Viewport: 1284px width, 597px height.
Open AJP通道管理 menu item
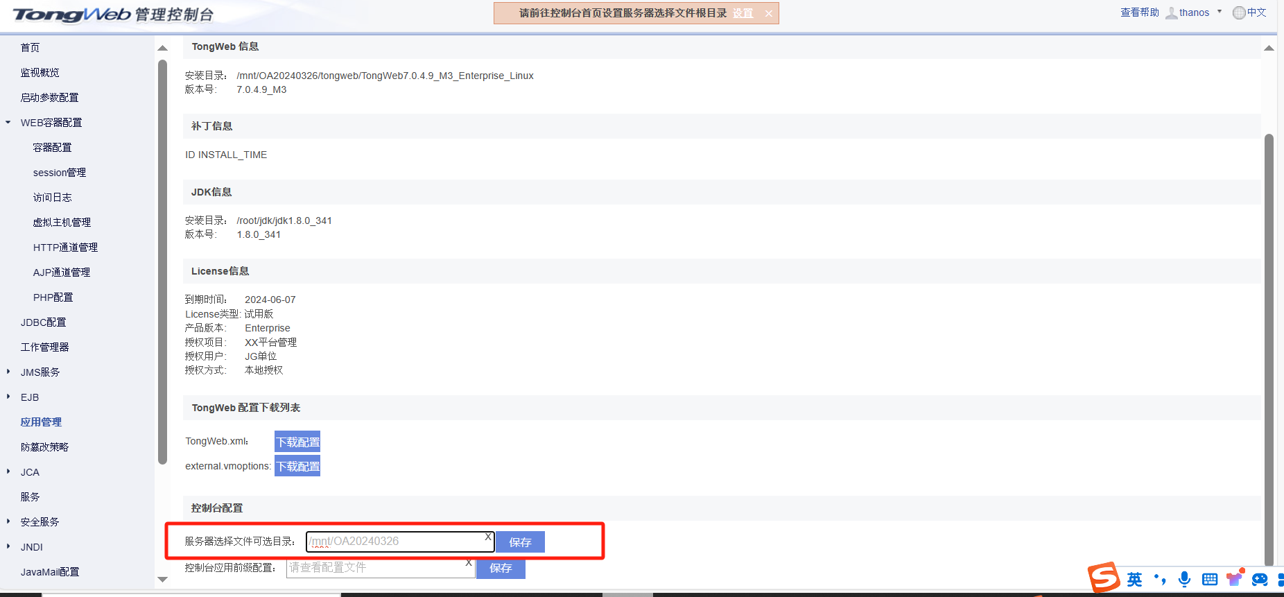coord(62,272)
